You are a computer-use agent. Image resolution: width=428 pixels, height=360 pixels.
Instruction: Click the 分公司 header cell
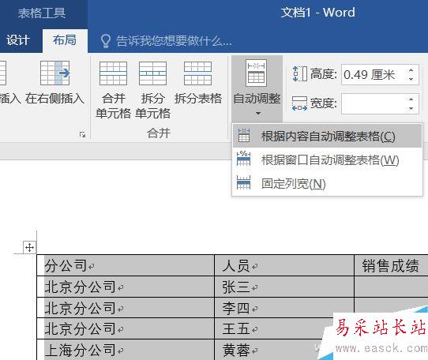126,265
